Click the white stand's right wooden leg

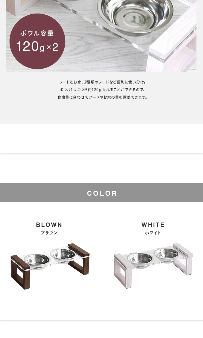[183, 259]
